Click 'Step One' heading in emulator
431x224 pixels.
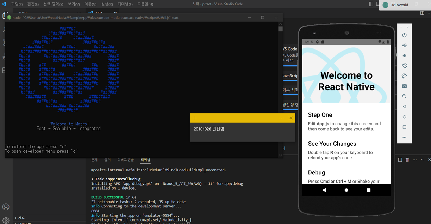click(320, 115)
